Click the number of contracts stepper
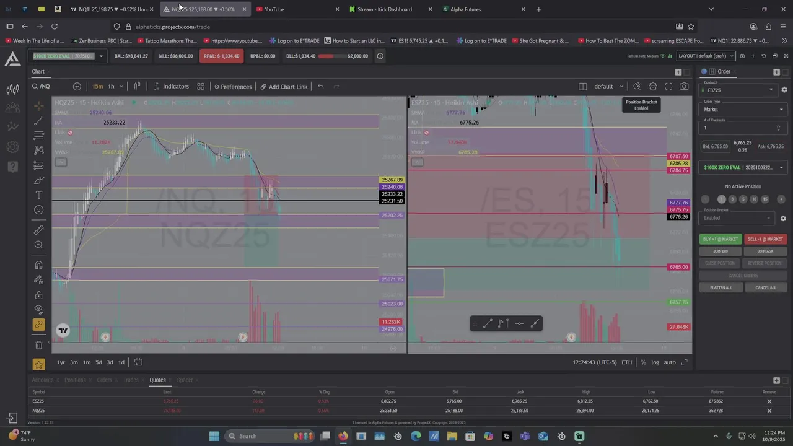This screenshot has width=793, height=446. (x=778, y=128)
